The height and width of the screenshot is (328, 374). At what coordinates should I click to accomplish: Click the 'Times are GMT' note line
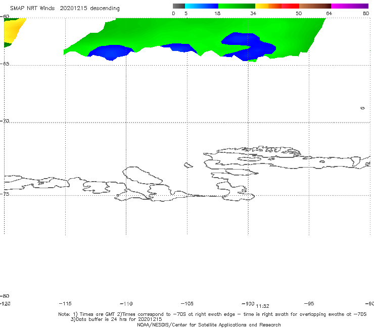(x=212, y=314)
